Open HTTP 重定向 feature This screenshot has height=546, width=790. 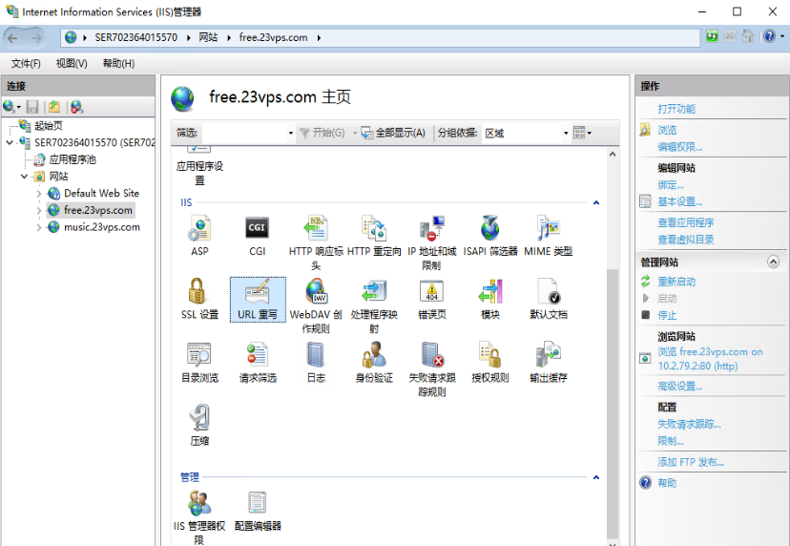pyautogui.click(x=374, y=236)
